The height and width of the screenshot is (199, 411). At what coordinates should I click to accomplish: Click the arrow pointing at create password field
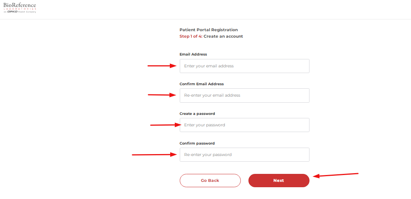(x=166, y=125)
